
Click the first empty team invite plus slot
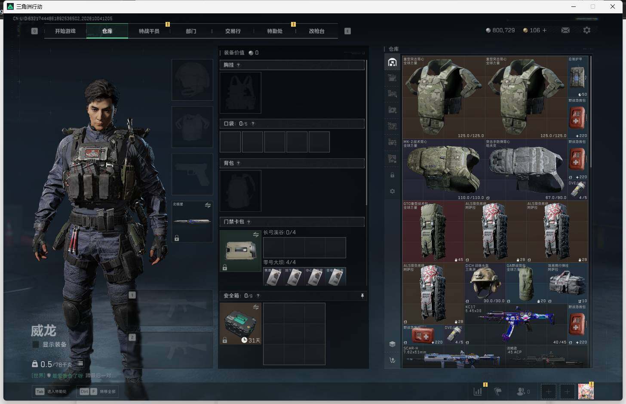(x=548, y=392)
